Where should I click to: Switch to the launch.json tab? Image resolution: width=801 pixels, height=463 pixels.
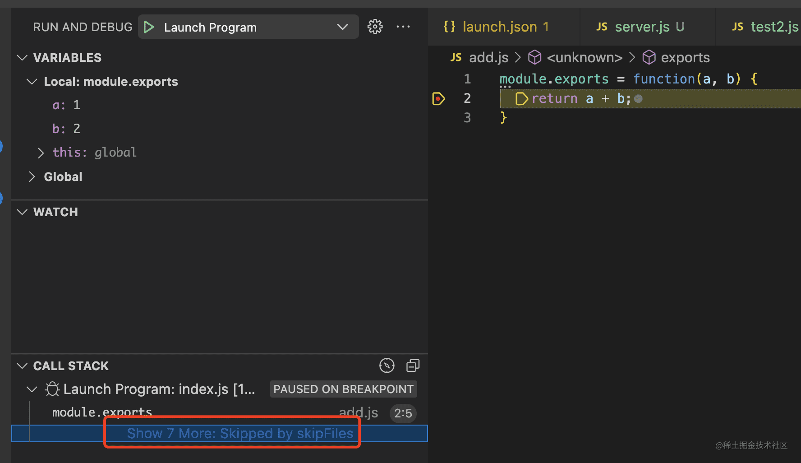click(x=499, y=27)
